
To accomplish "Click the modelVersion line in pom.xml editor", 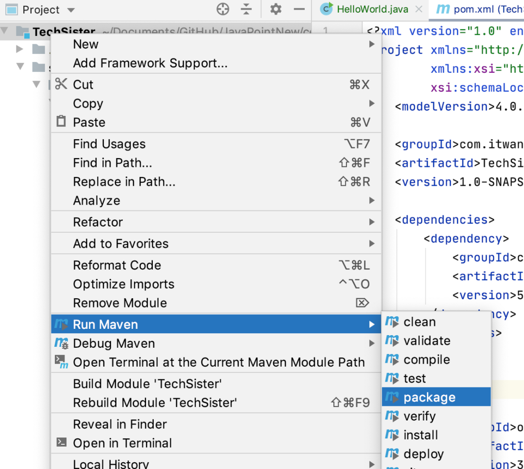I will coord(459,107).
